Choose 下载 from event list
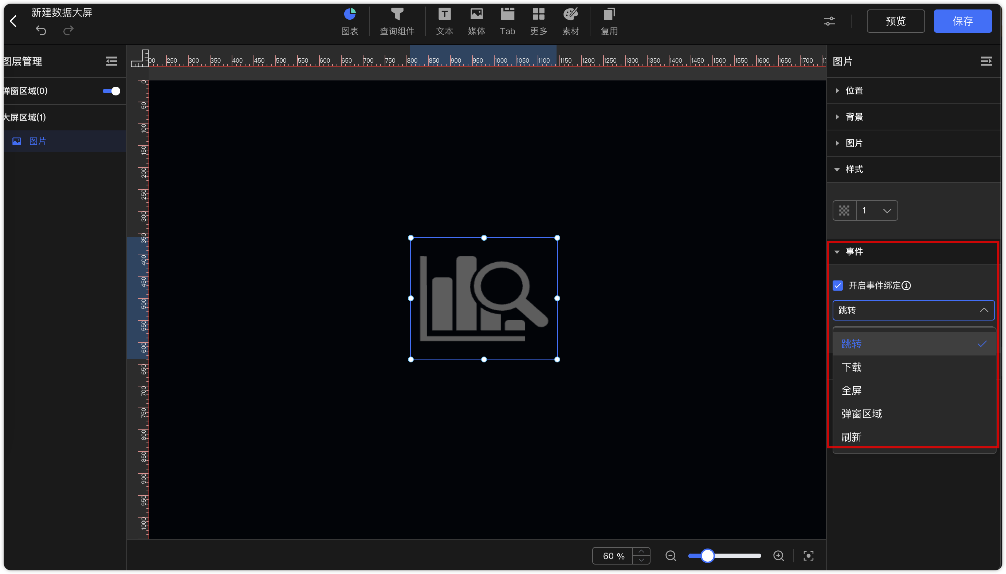Viewport: 1006px width, 574px height. pyautogui.click(x=914, y=367)
